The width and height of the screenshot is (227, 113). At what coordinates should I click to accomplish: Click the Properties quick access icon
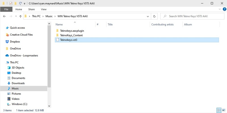[11, 3]
